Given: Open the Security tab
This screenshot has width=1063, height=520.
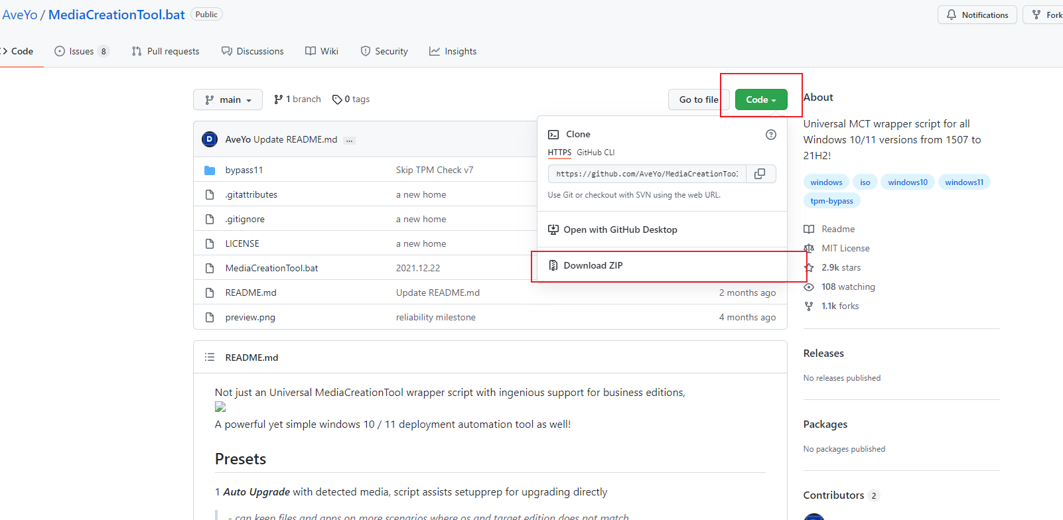Looking at the screenshot, I should click(x=384, y=51).
